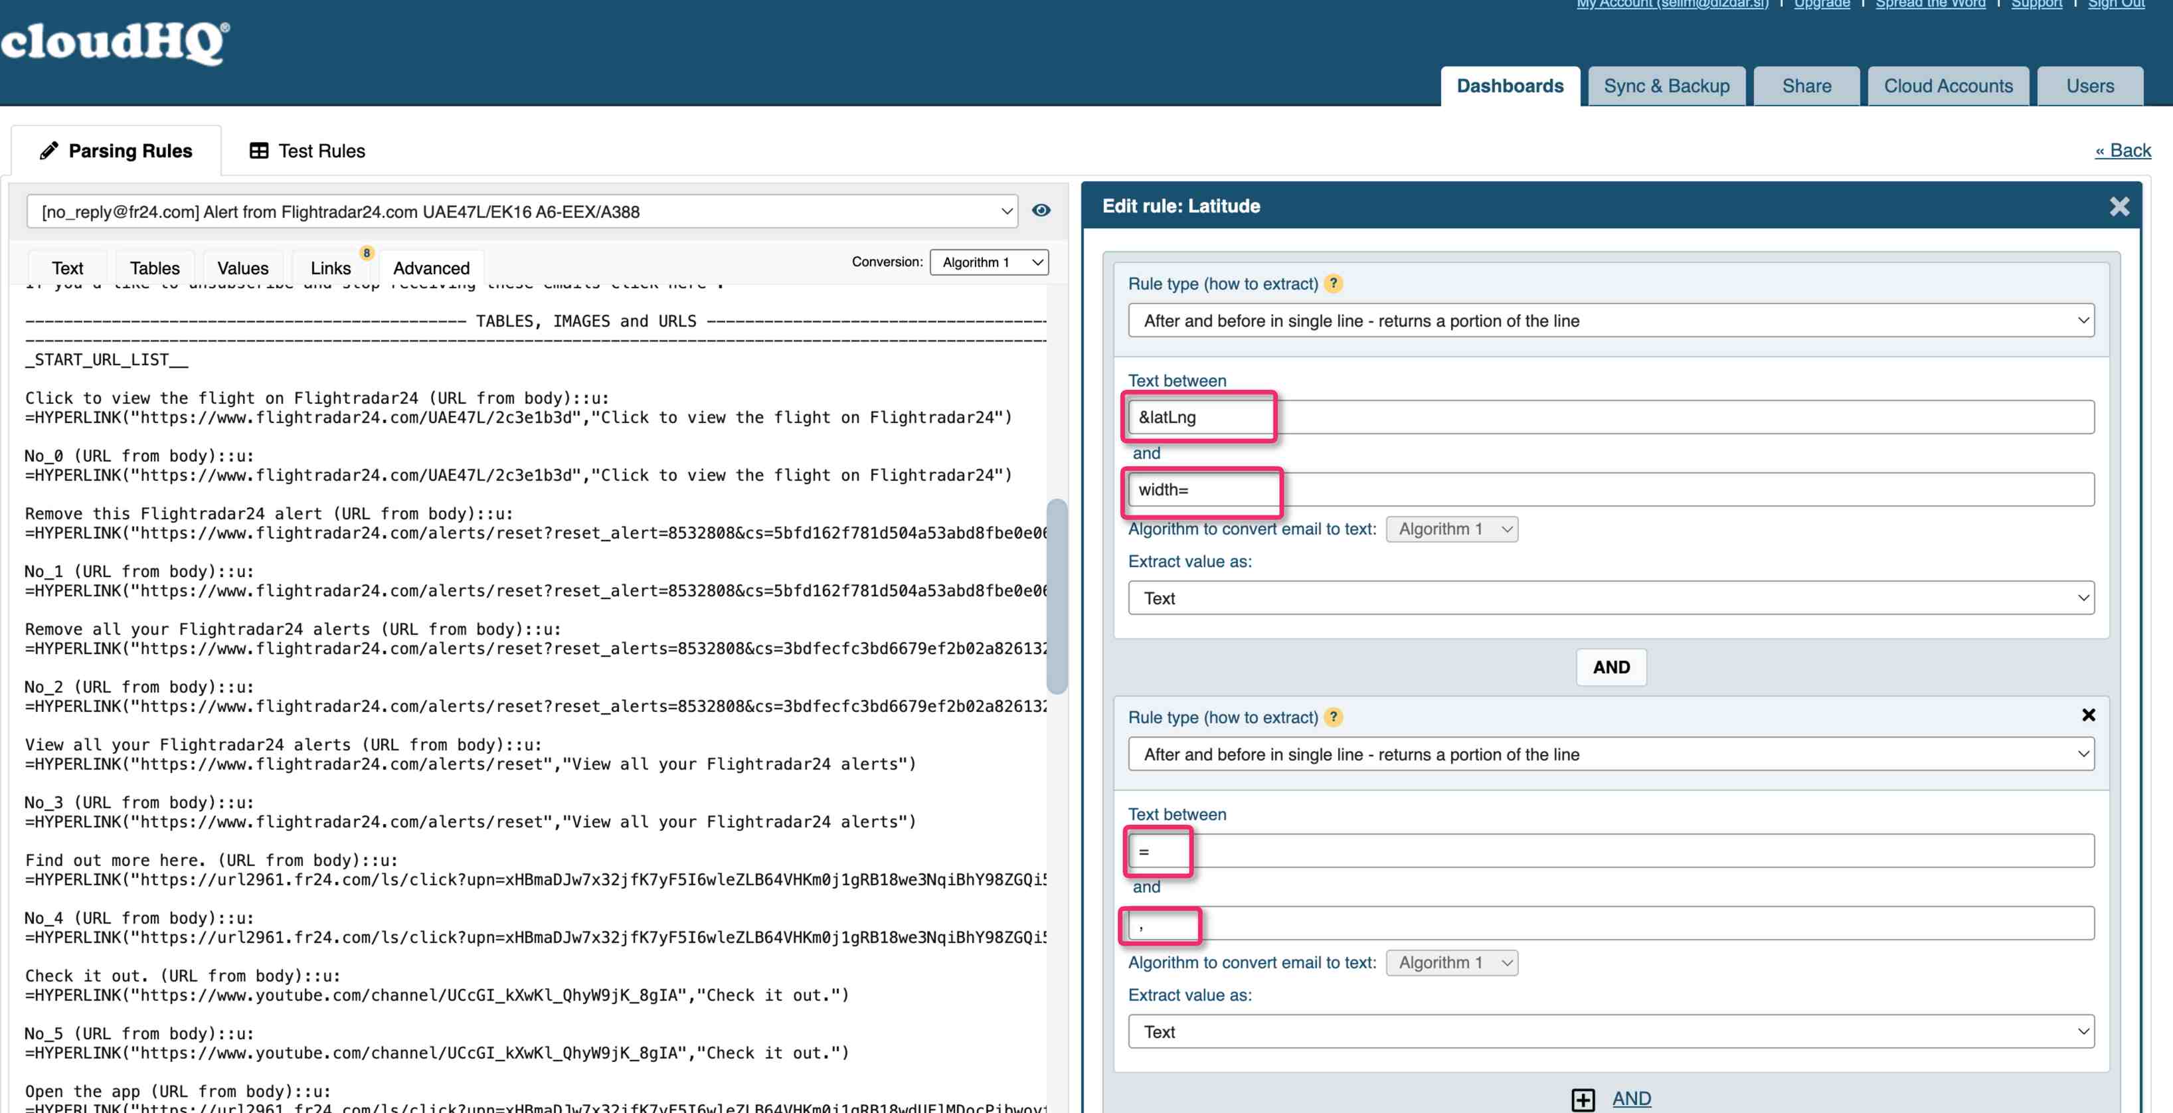The width and height of the screenshot is (2173, 1113).
Task: Open the Tables tab
Action: 154,268
